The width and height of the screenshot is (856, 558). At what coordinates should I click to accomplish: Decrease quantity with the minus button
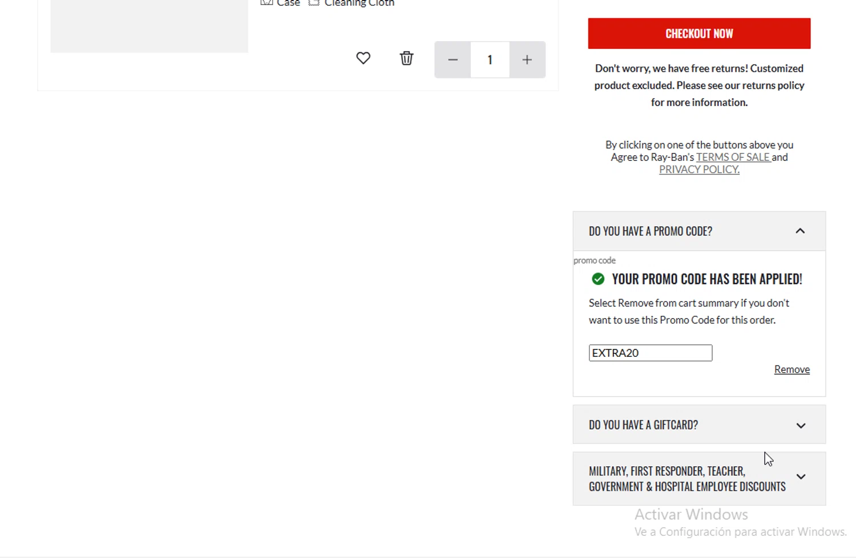point(453,59)
